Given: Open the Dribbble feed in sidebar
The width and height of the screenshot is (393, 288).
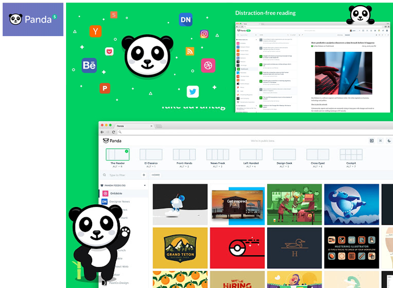Looking at the screenshot, I should click(123, 193).
